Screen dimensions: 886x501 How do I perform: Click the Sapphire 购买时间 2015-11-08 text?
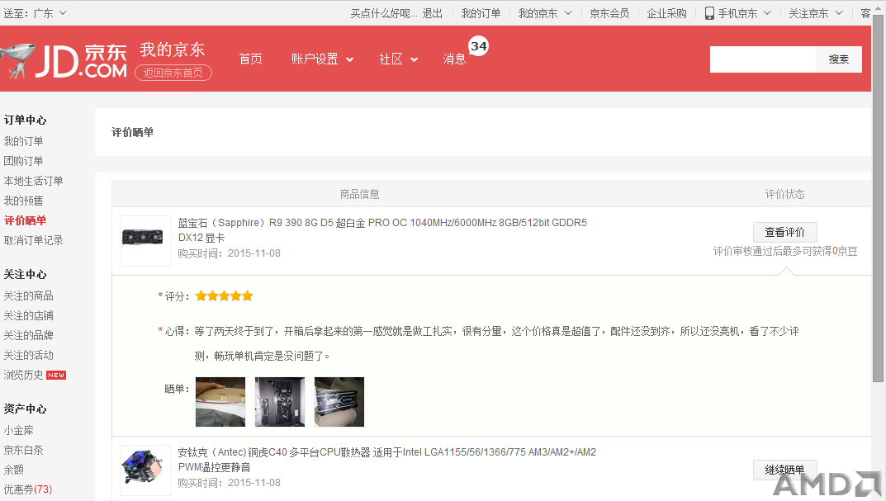230,253
